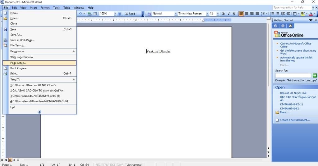Click File Search icon in File menu
The width and height of the screenshot is (318, 166).
coord(5,45)
